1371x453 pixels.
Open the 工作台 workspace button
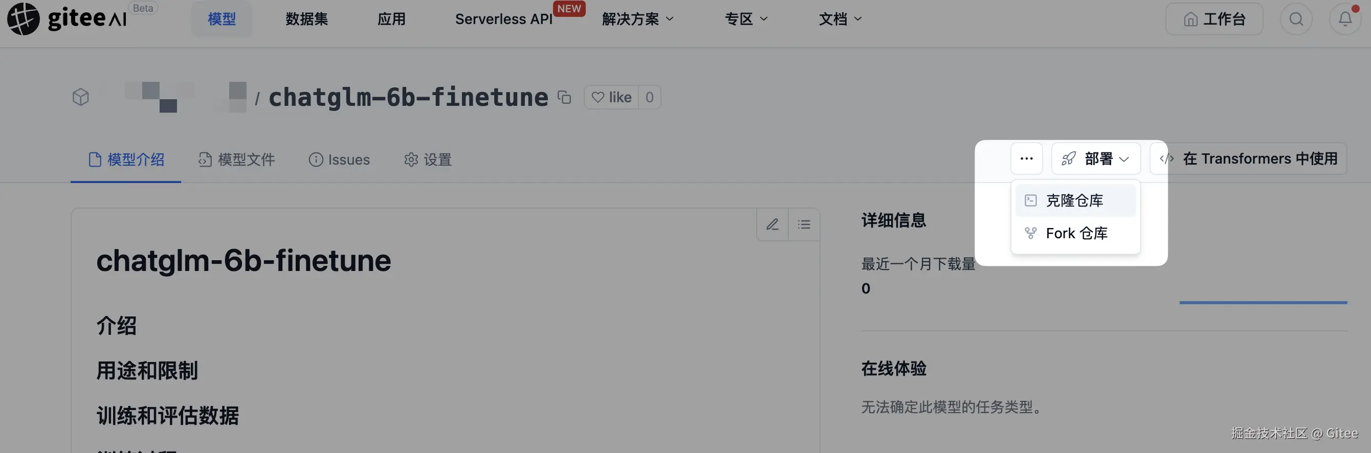click(x=1214, y=19)
